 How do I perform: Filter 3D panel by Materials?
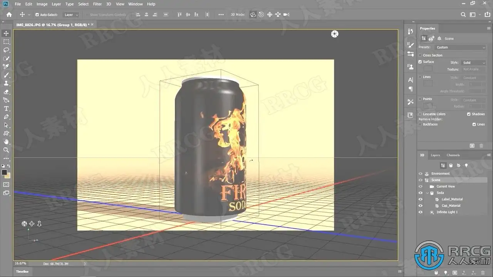(459, 165)
